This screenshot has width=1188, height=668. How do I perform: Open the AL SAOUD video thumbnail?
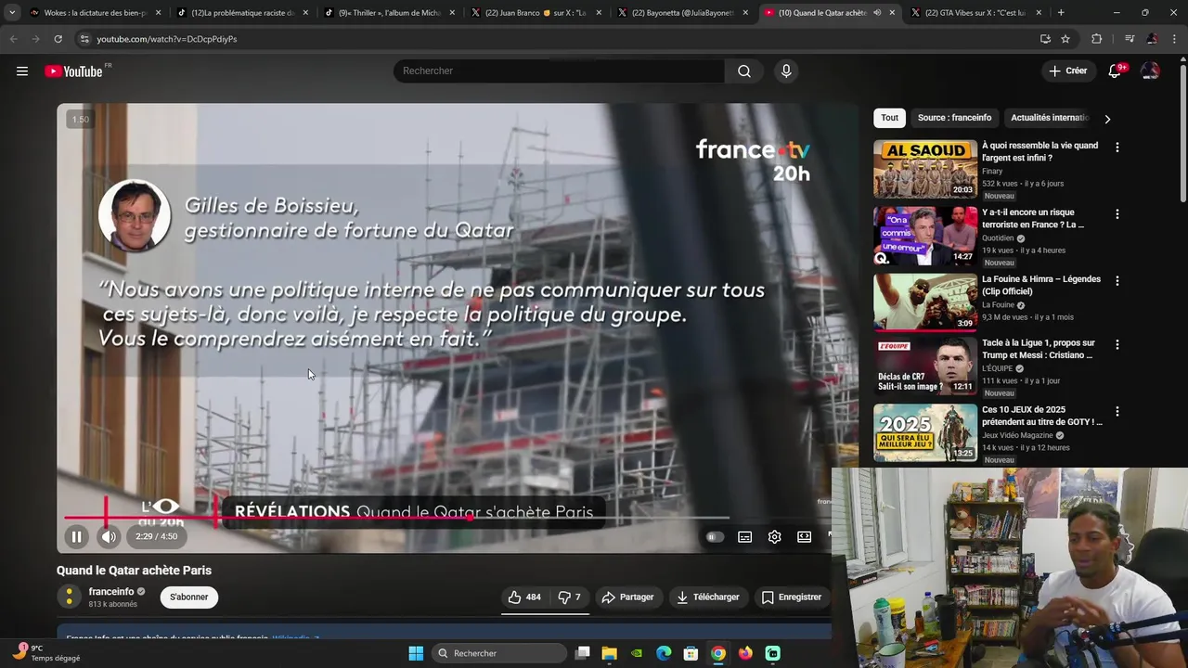[925, 169]
